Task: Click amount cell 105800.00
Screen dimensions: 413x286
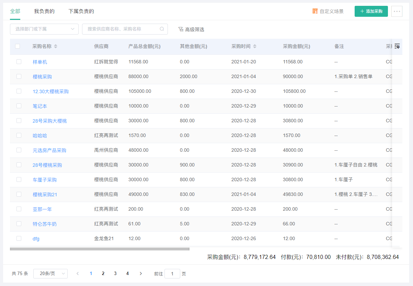Action: pos(294,91)
